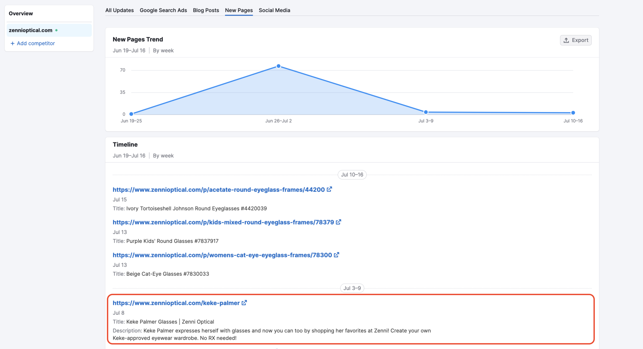Open the zennioptical.com/keke-palmer link

[x=176, y=303]
